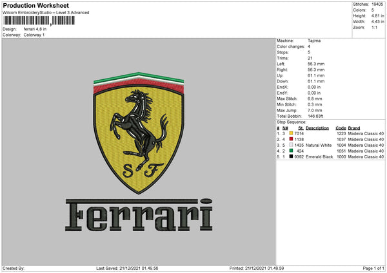Click thread code '1037' in stop sequence
This screenshot has height=273, width=387.
click(341, 140)
